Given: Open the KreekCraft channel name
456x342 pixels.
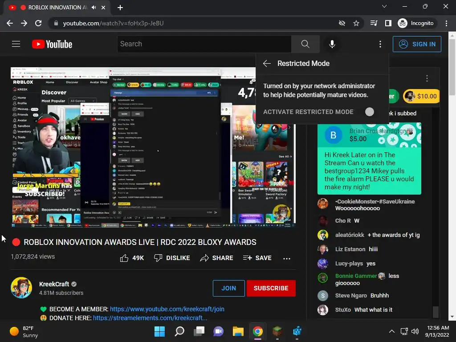Looking at the screenshot, I should coord(54,284).
